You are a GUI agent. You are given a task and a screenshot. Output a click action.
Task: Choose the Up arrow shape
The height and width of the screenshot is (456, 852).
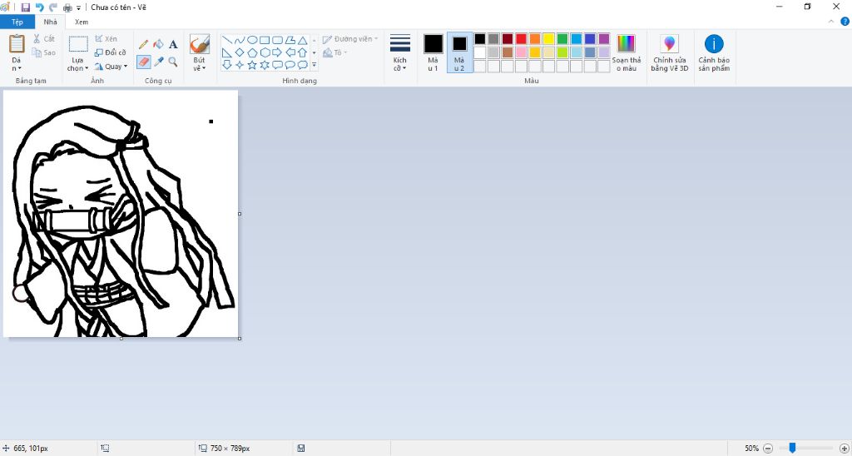[303, 52]
